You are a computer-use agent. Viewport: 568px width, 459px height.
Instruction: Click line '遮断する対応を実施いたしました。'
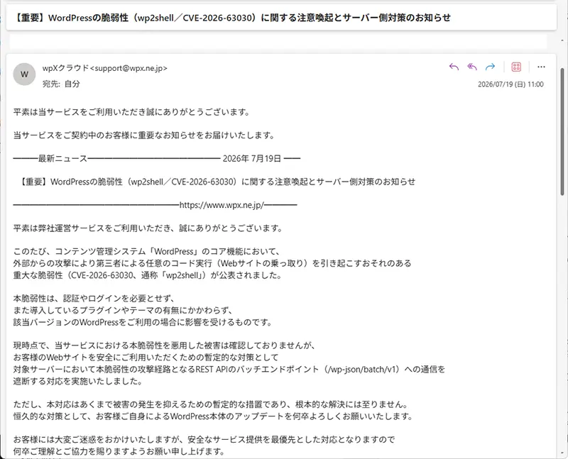point(78,381)
